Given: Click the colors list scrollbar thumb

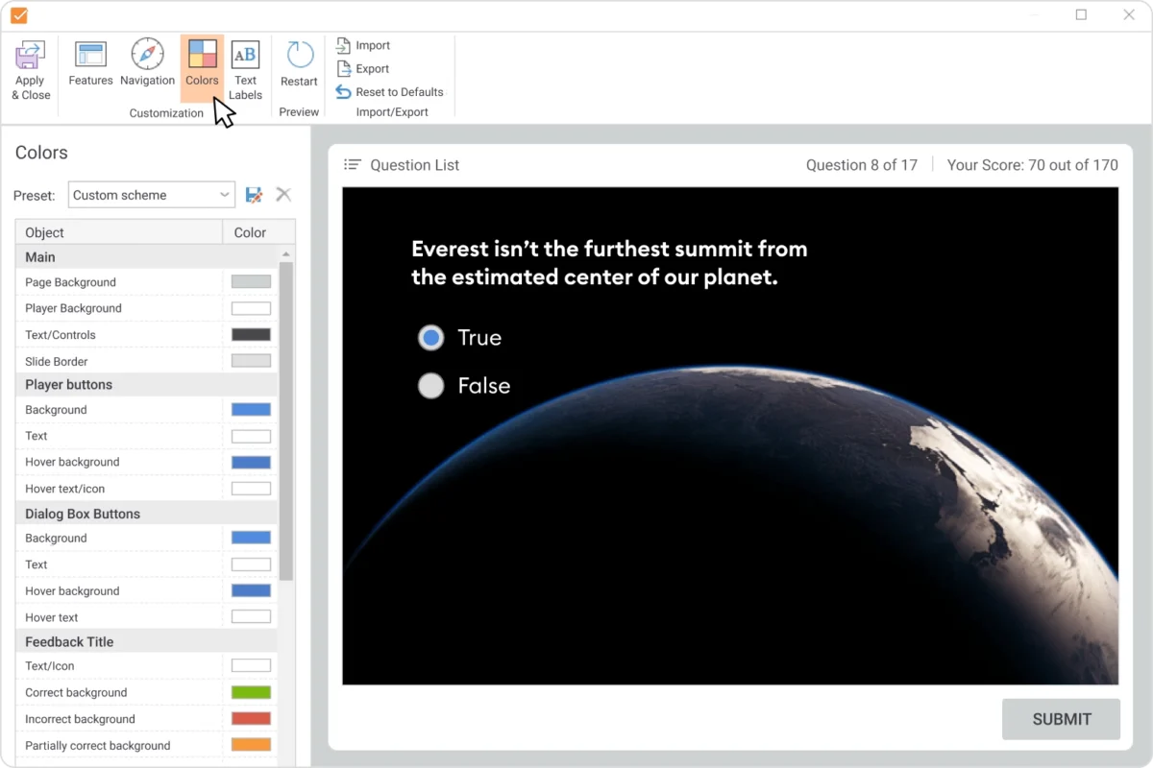Looking at the screenshot, I should 286,420.
